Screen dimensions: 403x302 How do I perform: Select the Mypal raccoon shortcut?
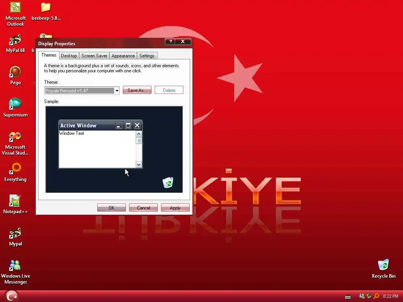15,237
